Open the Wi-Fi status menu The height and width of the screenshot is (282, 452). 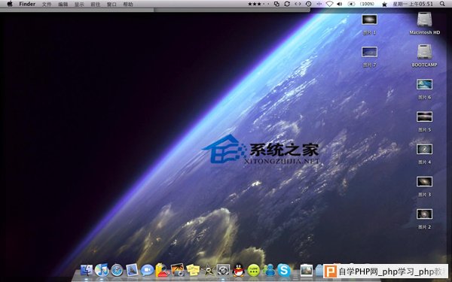point(329,4)
